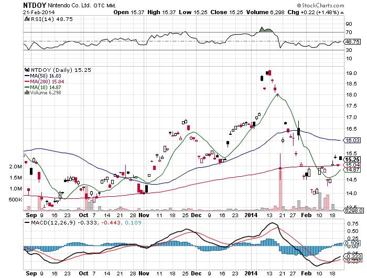Click the 0.109 MACD histogram flag
The height and width of the screenshot is (278, 367).
[351, 243]
